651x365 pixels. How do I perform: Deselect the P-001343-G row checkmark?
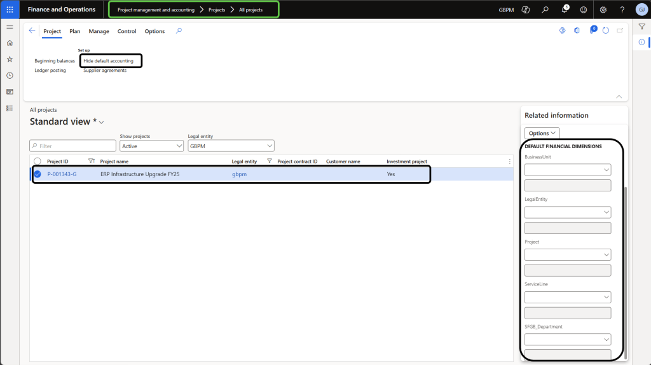(x=38, y=174)
